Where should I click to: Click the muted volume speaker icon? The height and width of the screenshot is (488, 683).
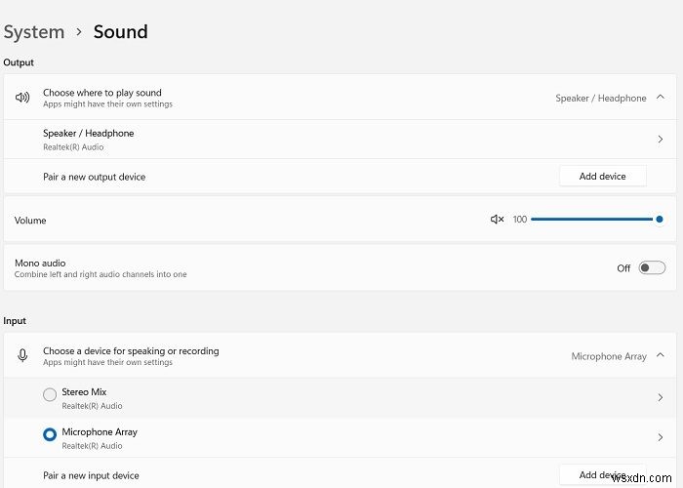coord(497,220)
